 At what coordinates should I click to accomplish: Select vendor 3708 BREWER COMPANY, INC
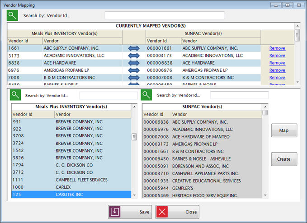click(71, 136)
